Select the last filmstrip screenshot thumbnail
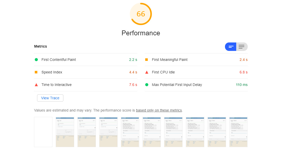The height and width of the screenshot is (154, 283). click(x=239, y=132)
